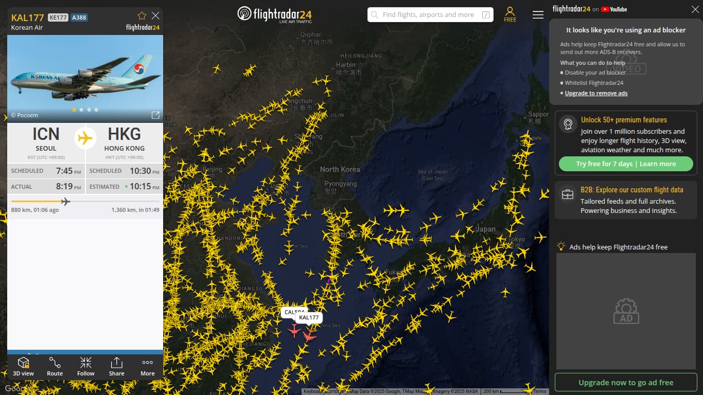The height and width of the screenshot is (395, 703).
Task: Click the actual departure time 8:19 PM
Action: pyautogui.click(x=68, y=187)
